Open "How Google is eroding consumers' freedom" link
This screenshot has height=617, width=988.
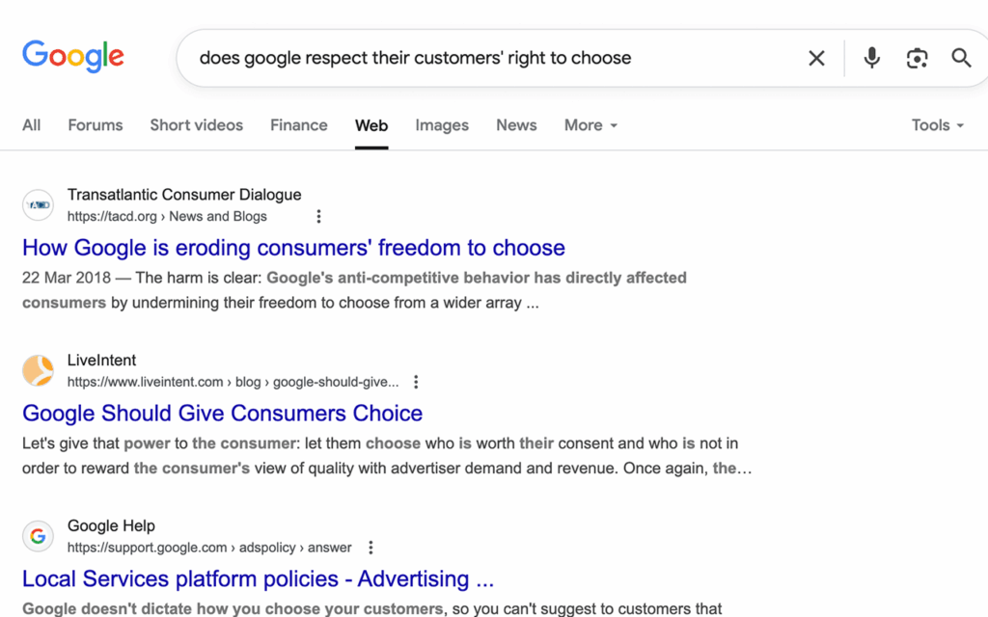tap(293, 248)
